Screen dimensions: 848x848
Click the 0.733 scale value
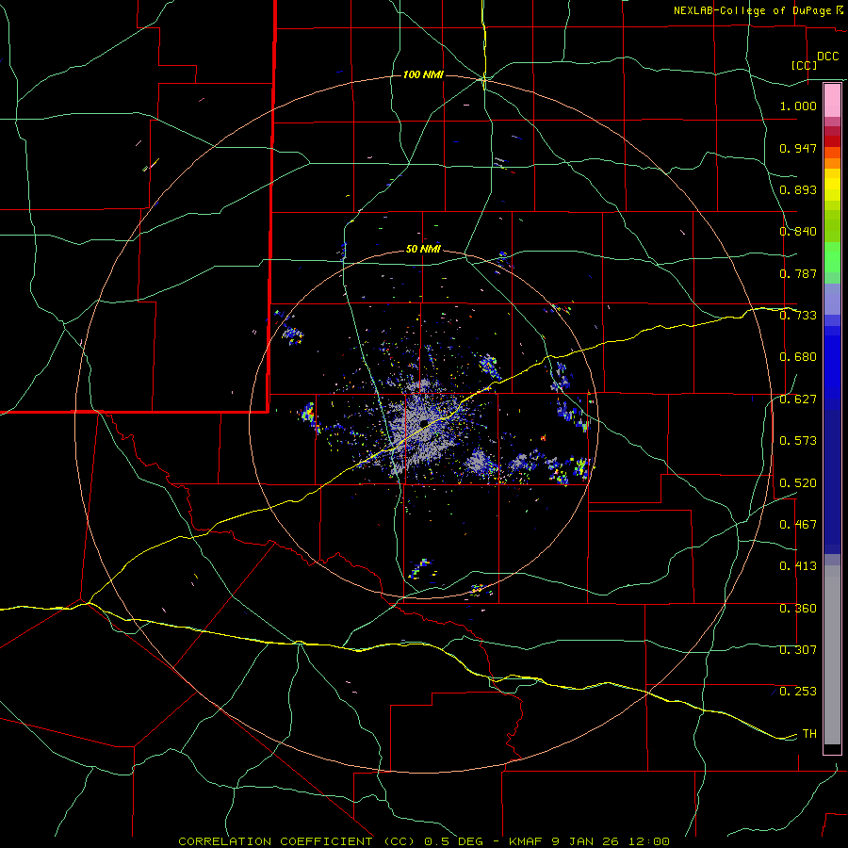tap(798, 316)
